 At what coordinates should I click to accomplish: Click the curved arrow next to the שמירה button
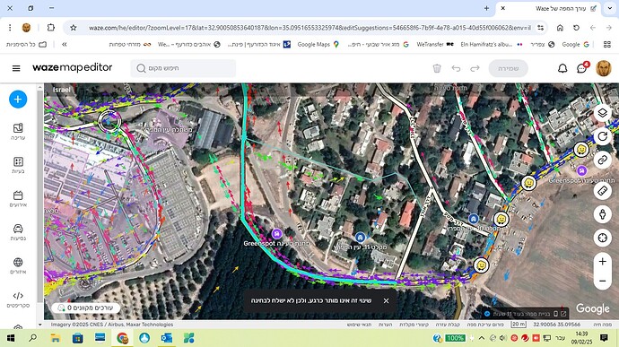[475, 68]
